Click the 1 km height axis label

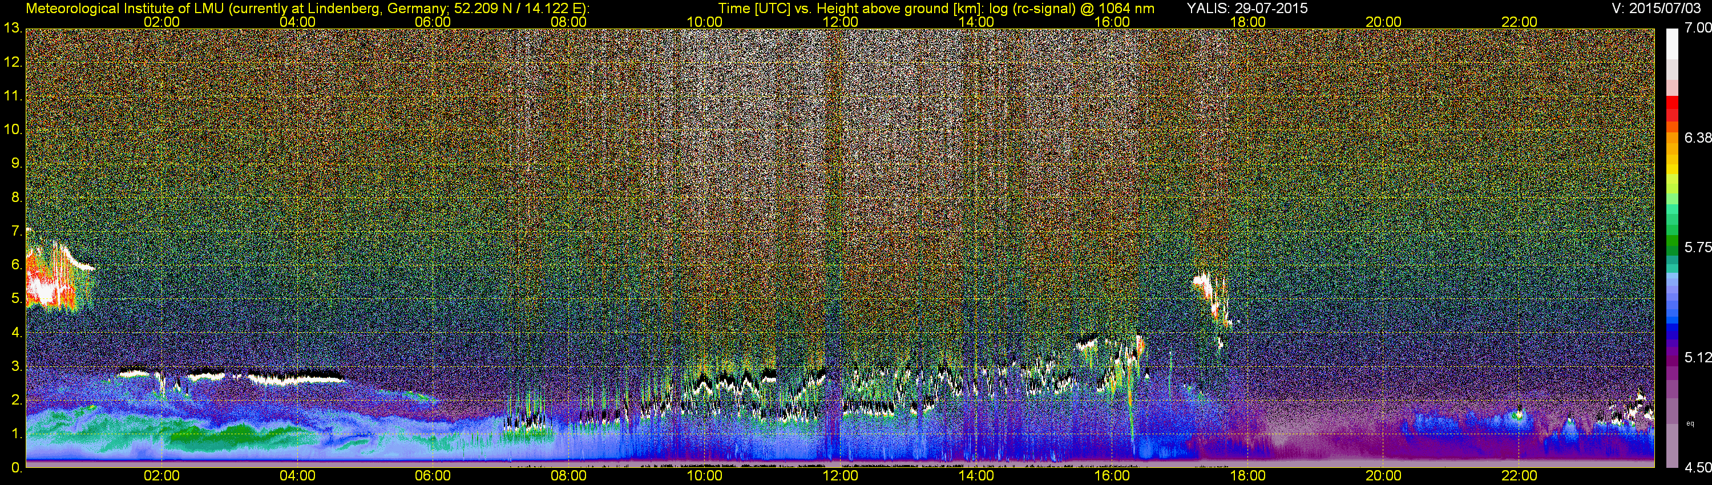coord(16,434)
